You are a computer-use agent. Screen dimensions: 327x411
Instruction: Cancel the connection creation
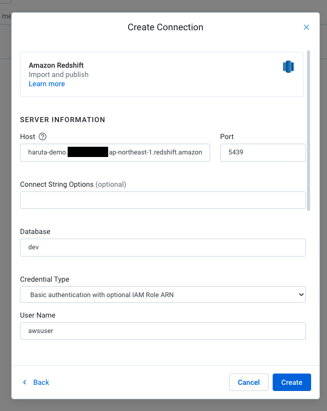click(x=249, y=382)
